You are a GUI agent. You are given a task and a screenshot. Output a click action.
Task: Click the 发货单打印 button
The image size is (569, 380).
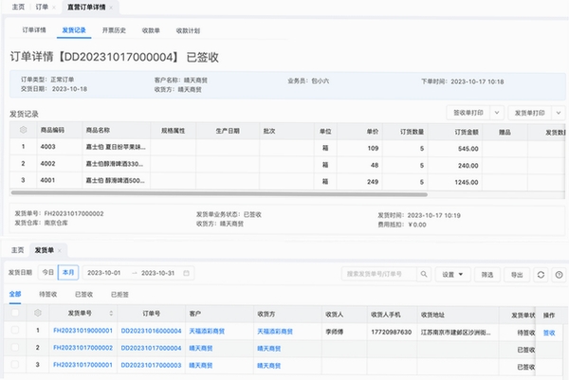pyautogui.click(x=530, y=113)
